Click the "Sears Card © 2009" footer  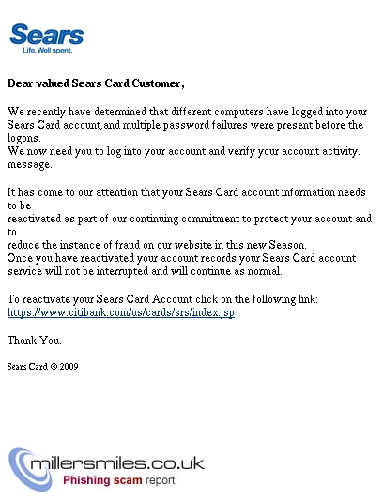pos(43,367)
